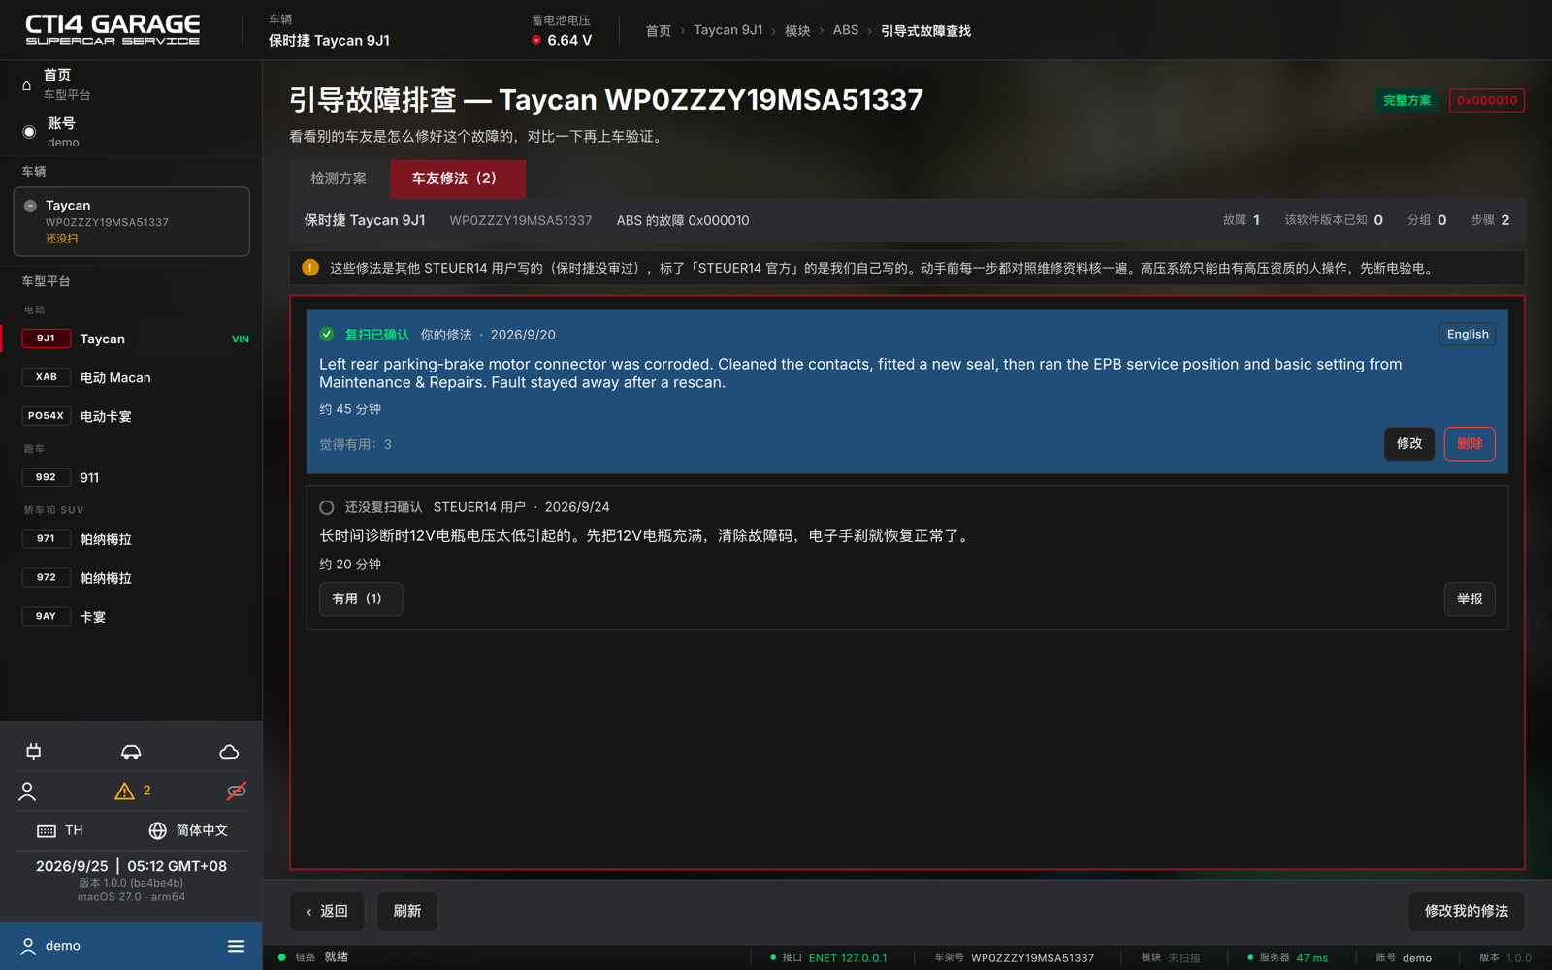1552x970 pixels.
Task: Click the warning count 2 in sidebar
Action: [x=146, y=791]
